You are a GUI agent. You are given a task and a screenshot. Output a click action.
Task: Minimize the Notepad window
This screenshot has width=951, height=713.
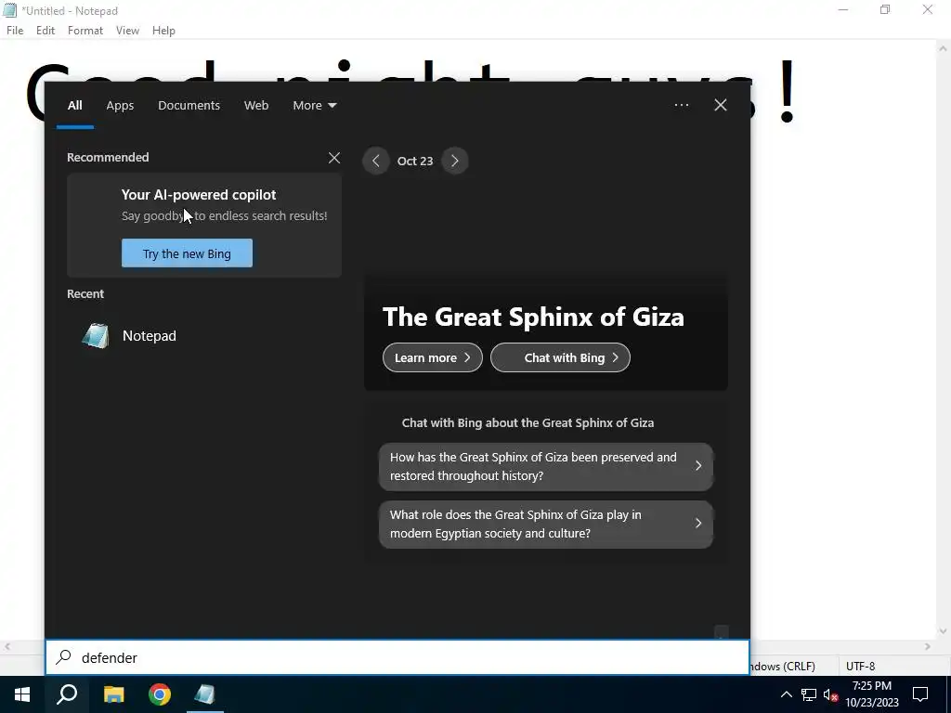[x=843, y=9]
